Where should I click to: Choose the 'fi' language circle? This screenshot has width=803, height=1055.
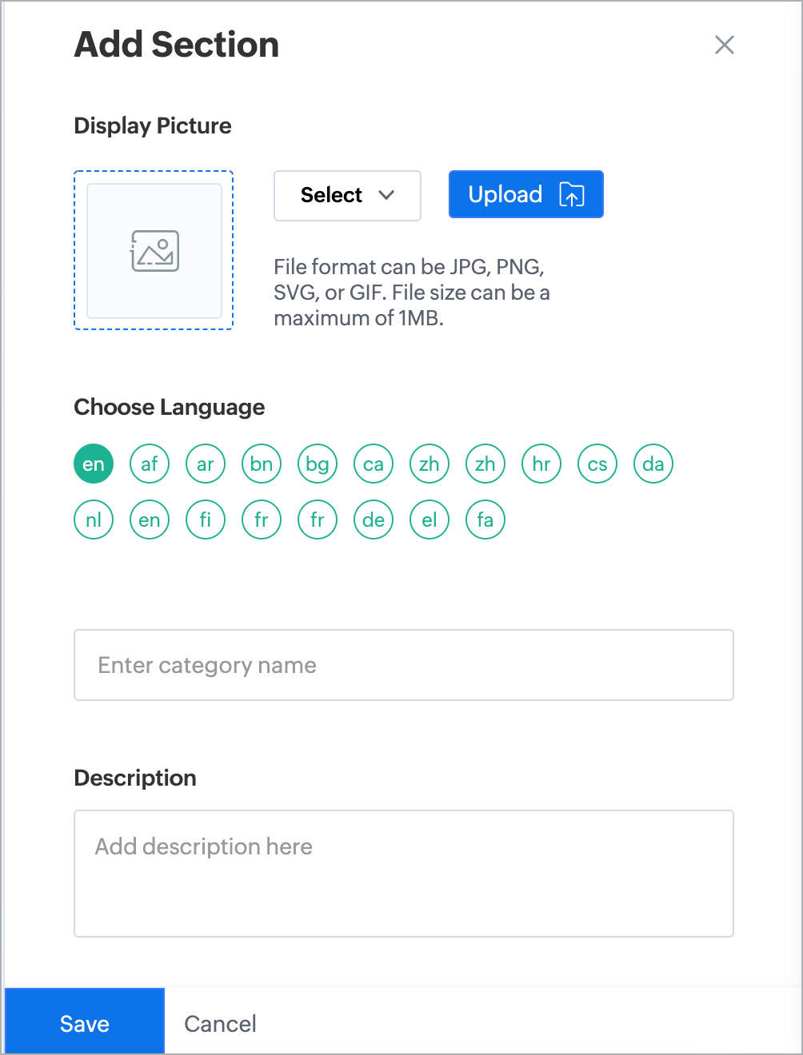pos(206,520)
